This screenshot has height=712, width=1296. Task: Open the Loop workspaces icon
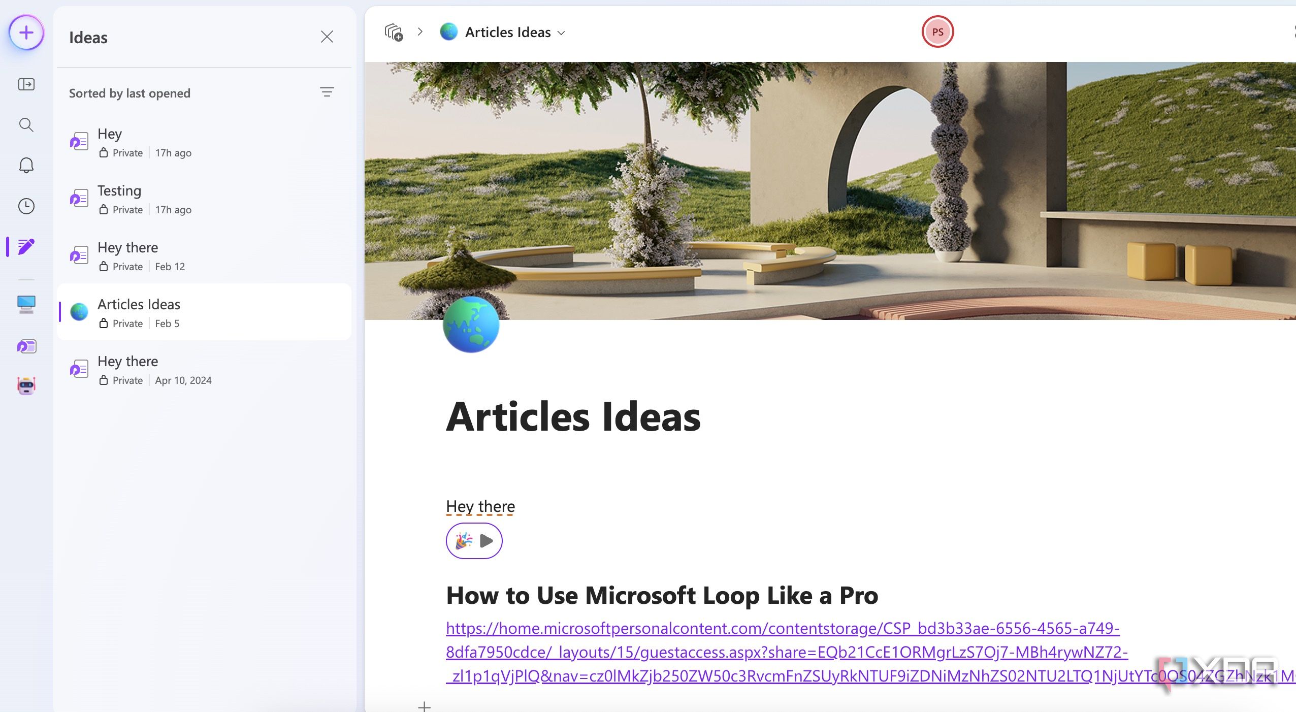[25, 346]
